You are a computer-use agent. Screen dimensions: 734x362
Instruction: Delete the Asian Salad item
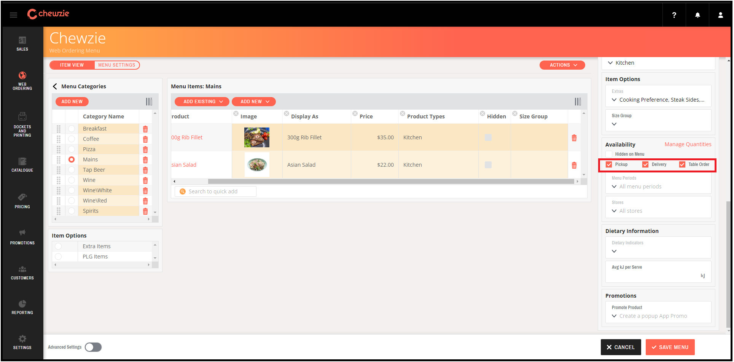(x=574, y=165)
